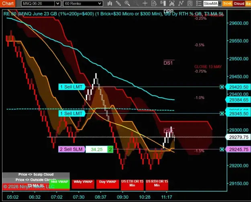Switch to the Chart tab
Viewport: 251px width, 202px height.
click(x=8, y=3)
